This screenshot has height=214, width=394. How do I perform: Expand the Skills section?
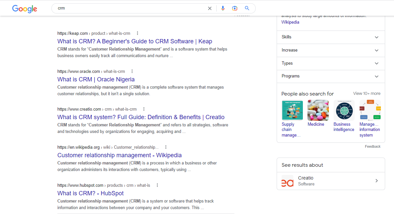(331, 37)
